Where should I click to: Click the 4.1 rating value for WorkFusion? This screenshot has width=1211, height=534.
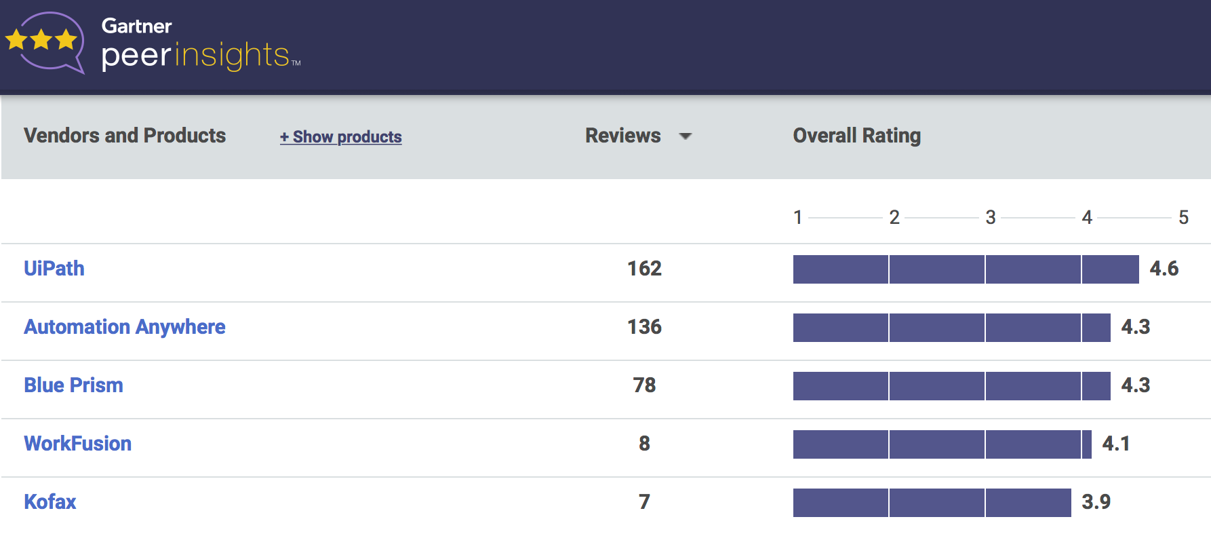[1116, 444]
